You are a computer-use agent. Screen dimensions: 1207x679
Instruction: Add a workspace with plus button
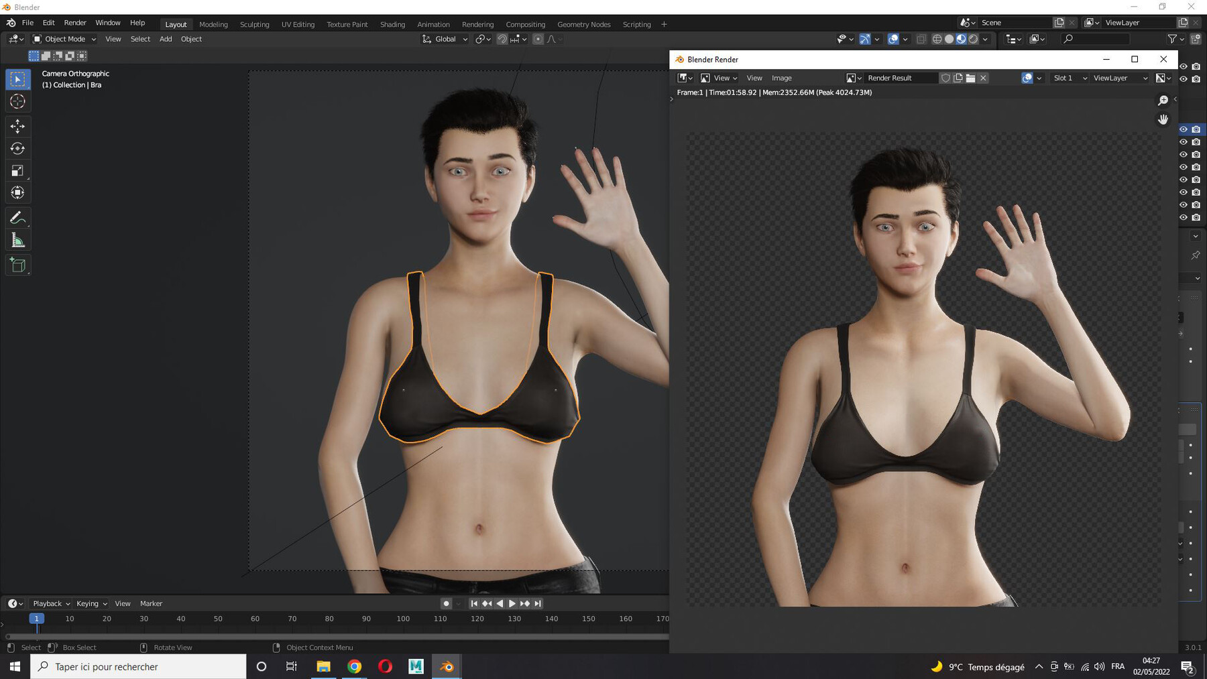[664, 24]
